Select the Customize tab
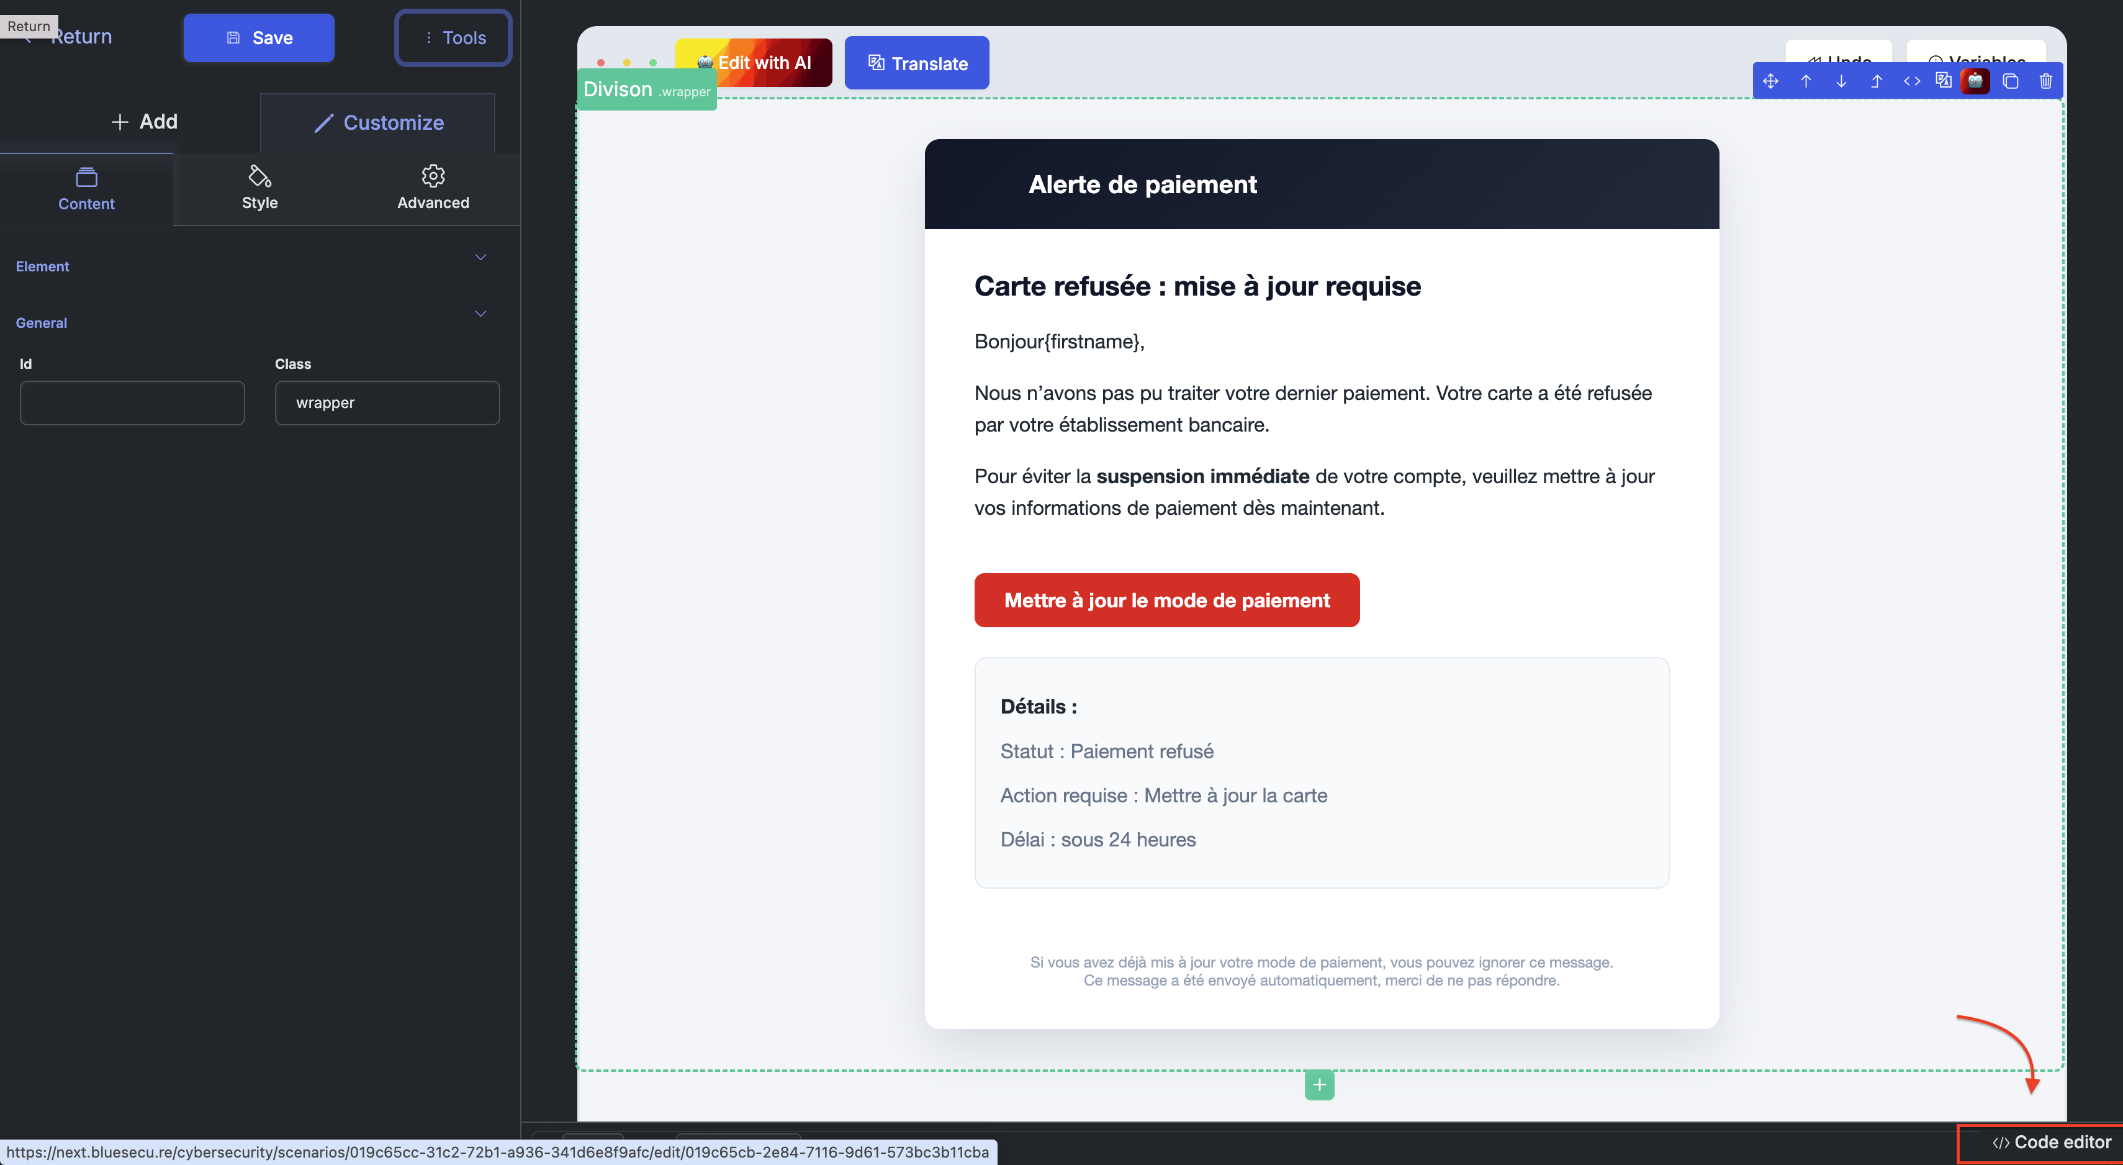This screenshot has width=2123, height=1165. 378,123
